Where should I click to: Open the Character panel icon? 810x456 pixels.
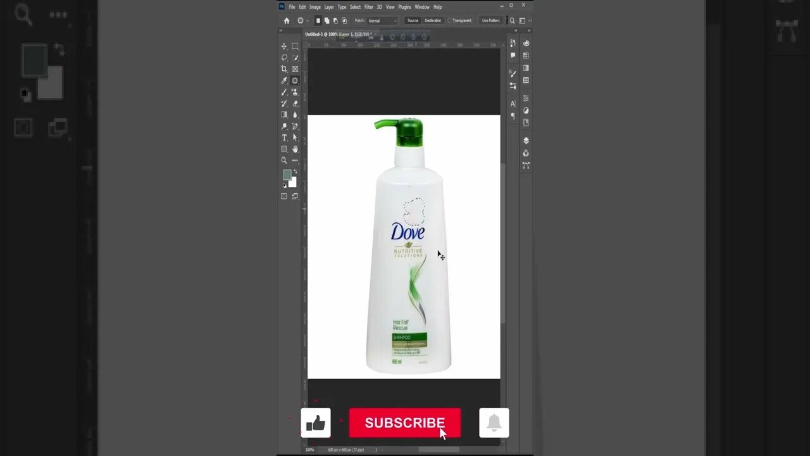coord(513,103)
